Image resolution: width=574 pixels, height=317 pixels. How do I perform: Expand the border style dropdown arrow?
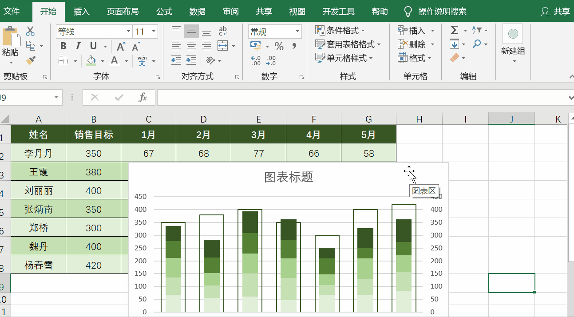coord(75,60)
